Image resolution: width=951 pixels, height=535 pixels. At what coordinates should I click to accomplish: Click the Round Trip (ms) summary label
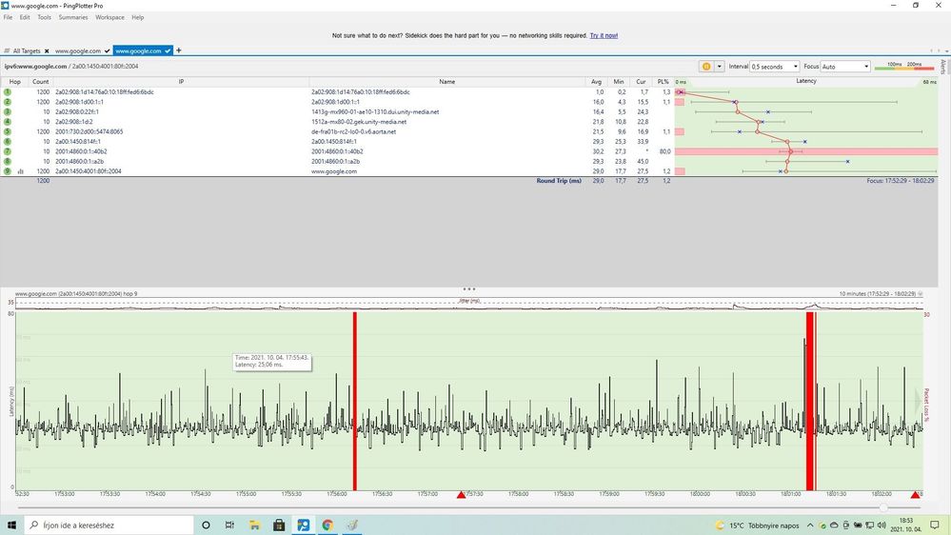click(x=559, y=181)
